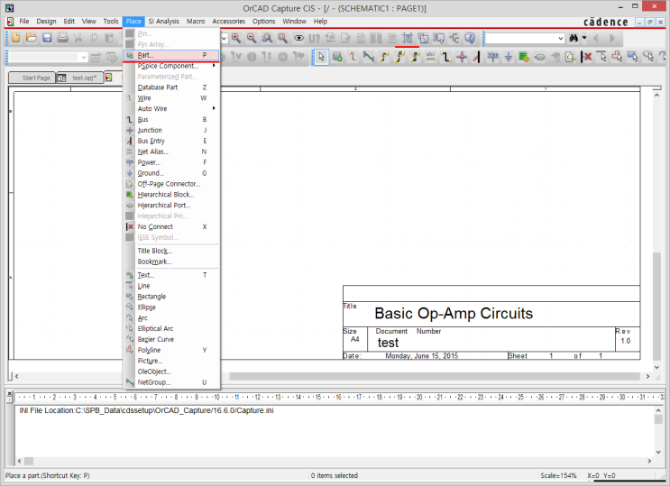Click the Annotate U? toolbar icon

click(x=314, y=38)
